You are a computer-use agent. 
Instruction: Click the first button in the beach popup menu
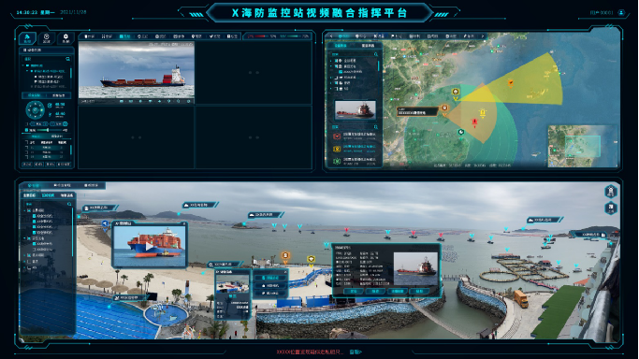[x=271, y=278]
